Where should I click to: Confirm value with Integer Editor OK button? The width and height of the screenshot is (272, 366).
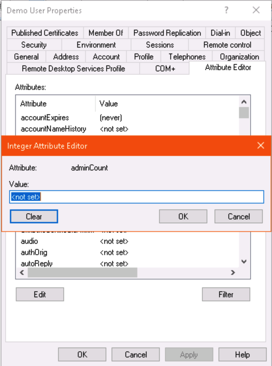[x=183, y=217]
